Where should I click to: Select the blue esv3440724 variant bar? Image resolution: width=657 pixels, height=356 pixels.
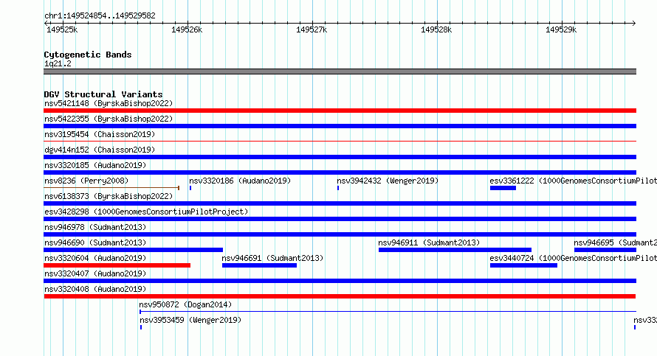tap(523, 265)
